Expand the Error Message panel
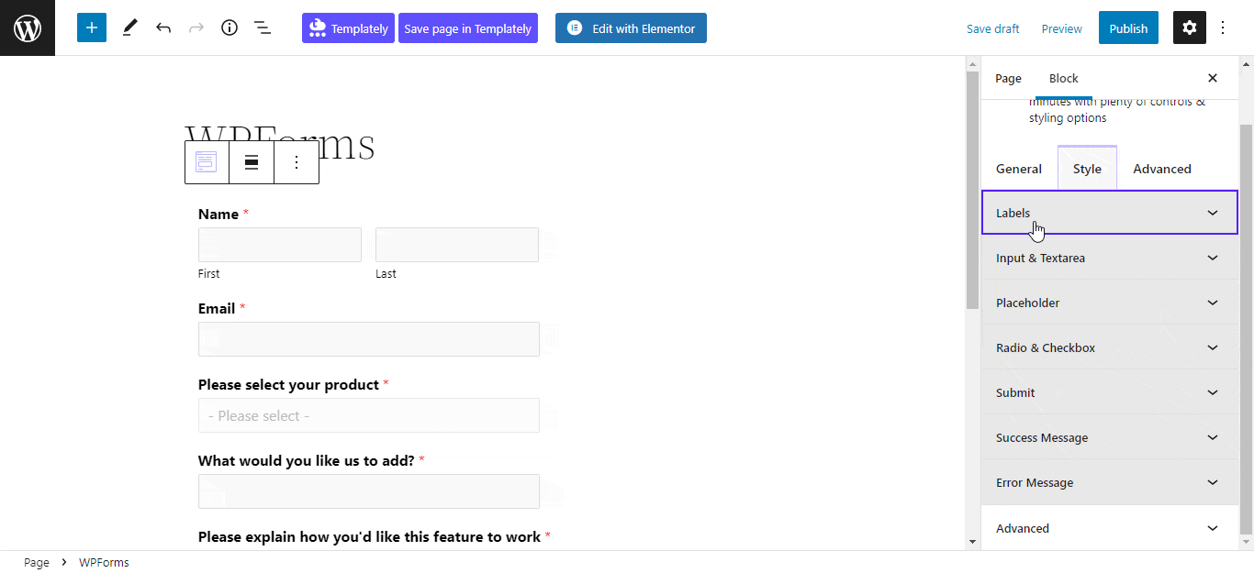Screen dimensions: 1254x573 (1110, 482)
